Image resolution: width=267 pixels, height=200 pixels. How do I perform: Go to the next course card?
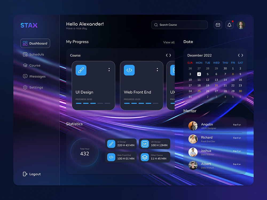[170, 55]
